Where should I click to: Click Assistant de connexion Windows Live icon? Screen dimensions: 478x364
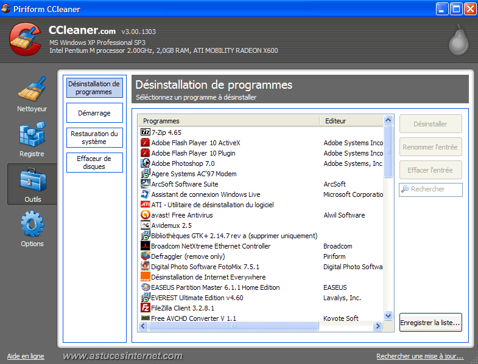pos(145,194)
